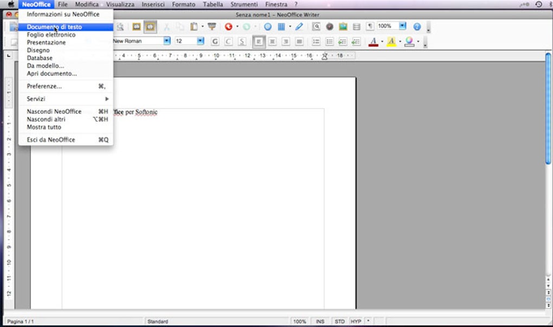Image resolution: width=553 pixels, height=327 pixels.
Task: Click the increase indent icon
Action: [x=356, y=42]
